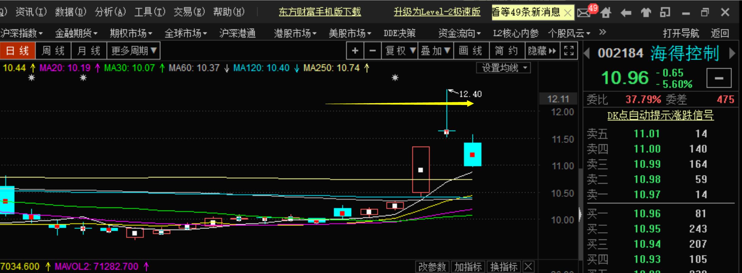Click 换指标 switch indicator button
742x273 pixels.
(504, 267)
